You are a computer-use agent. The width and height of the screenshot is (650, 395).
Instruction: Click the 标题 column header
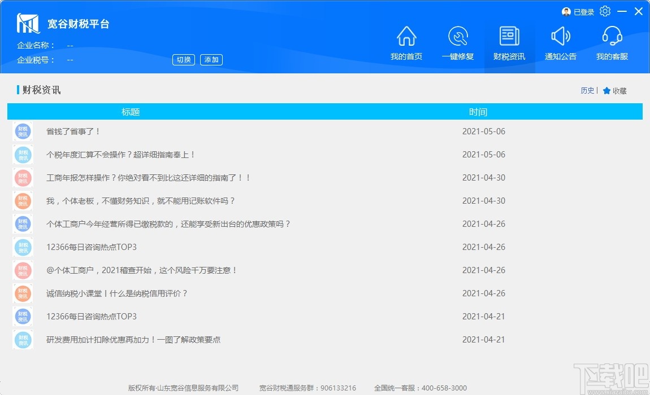(x=131, y=111)
